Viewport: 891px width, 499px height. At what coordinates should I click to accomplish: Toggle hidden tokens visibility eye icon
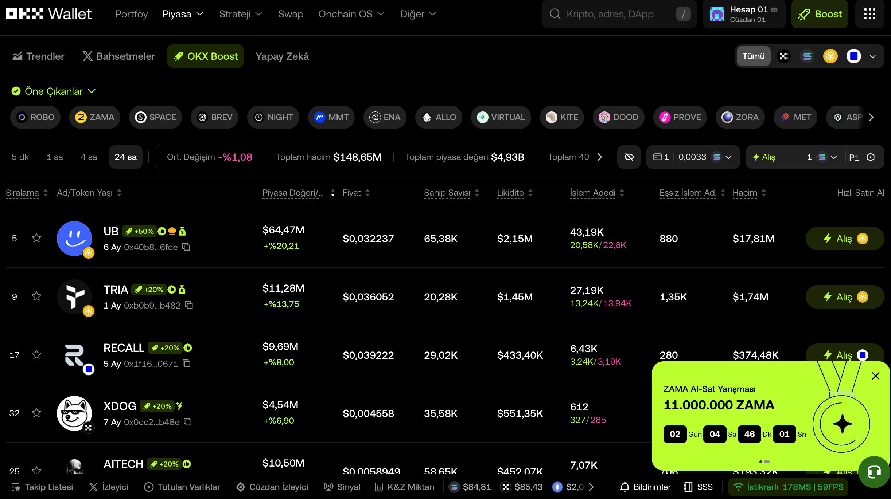coord(629,157)
